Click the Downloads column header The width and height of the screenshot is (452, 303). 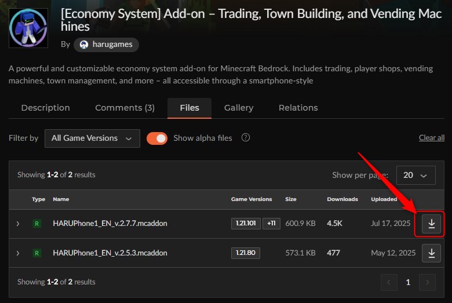click(x=342, y=199)
